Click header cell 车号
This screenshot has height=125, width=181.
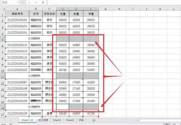coord(36,14)
